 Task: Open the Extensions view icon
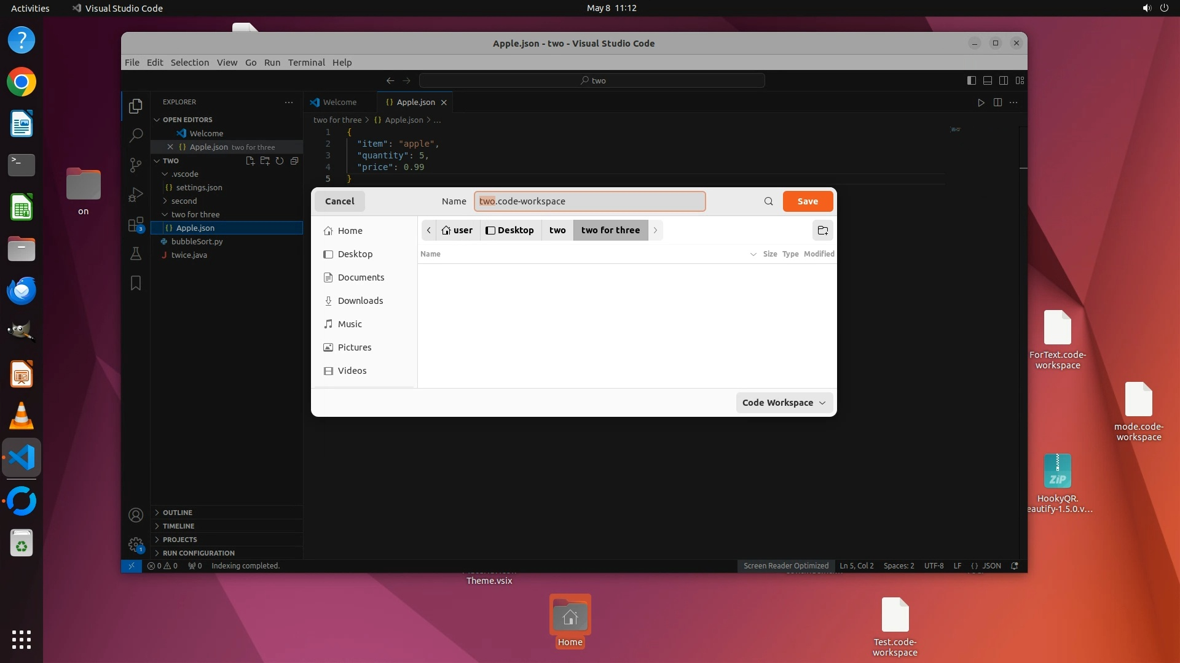coord(136,224)
